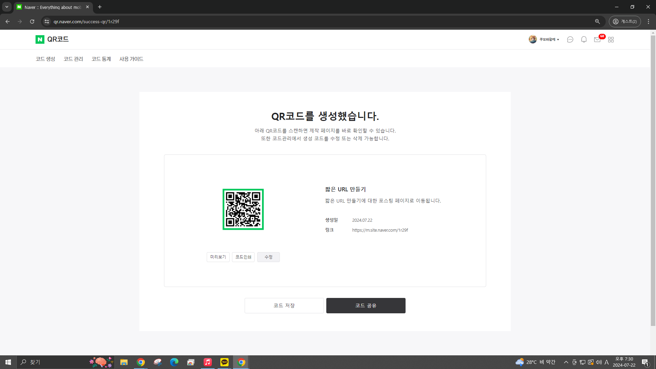
Task: Click the 코드 공유 button
Action: (x=366, y=305)
